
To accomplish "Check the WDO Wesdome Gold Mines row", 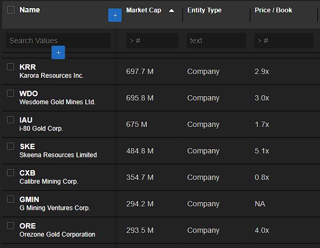I will coord(11,93).
